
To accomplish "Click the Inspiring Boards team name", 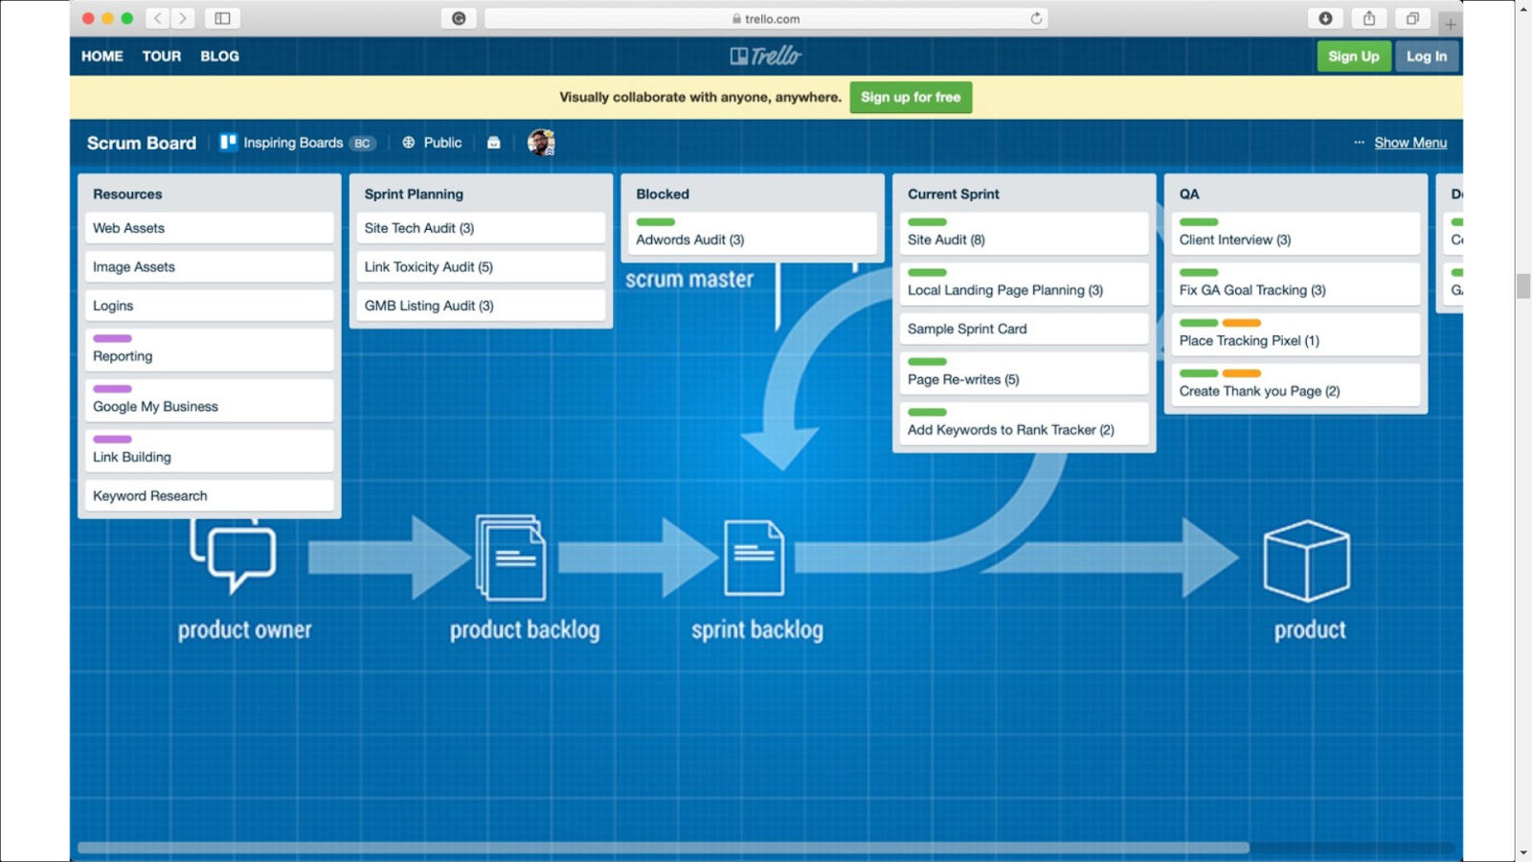I will pos(293,143).
